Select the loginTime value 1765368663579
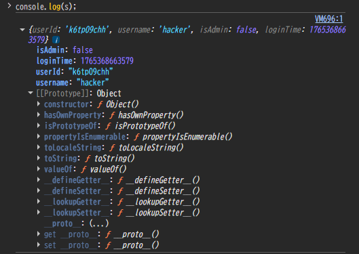The height and width of the screenshot is (254, 359). 107,61
